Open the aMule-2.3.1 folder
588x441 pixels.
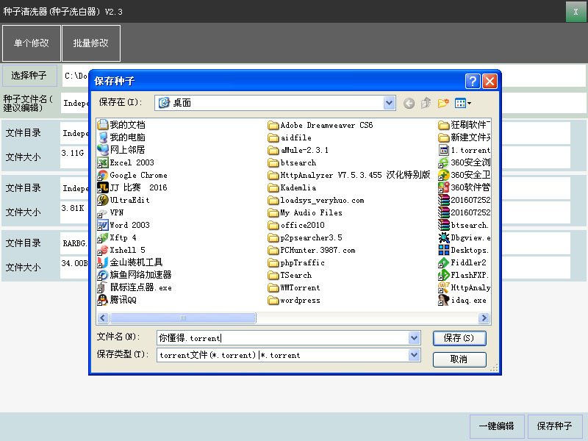click(x=298, y=150)
